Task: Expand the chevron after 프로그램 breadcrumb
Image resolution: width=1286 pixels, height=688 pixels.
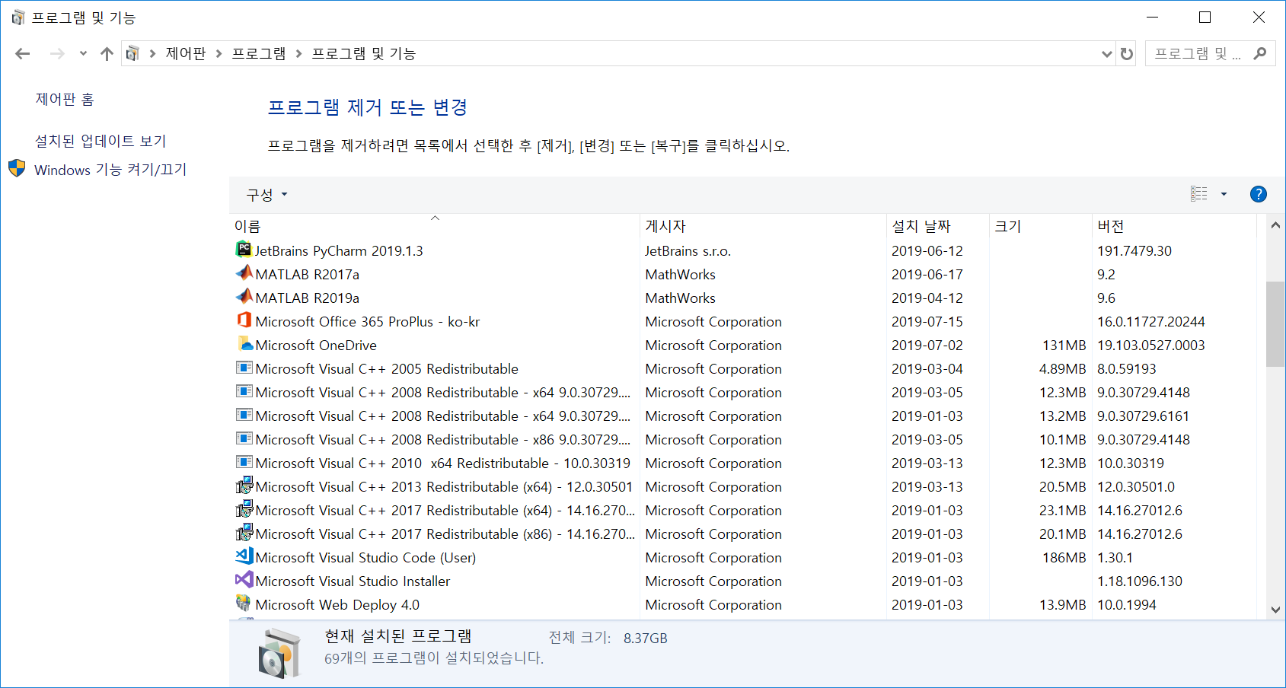Action: point(299,53)
